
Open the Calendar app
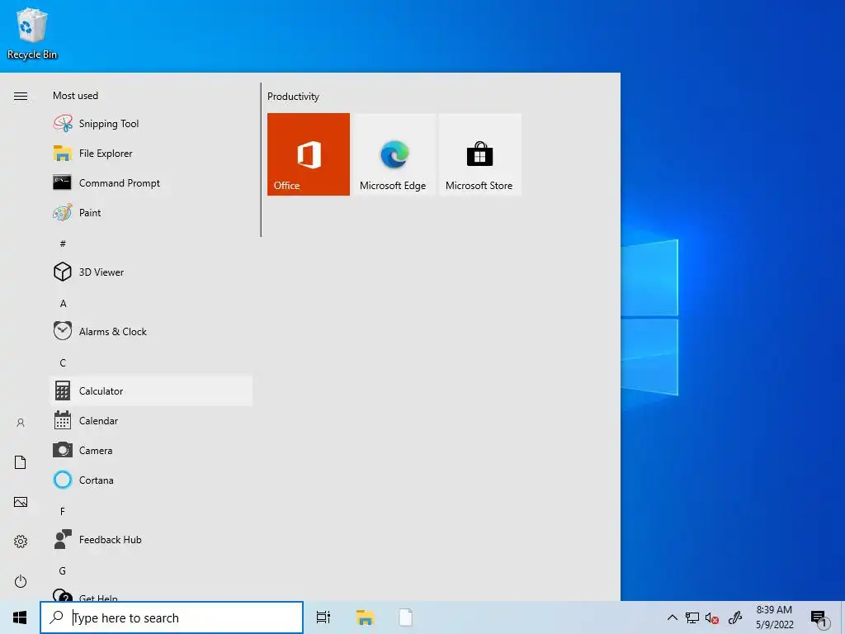click(151, 420)
